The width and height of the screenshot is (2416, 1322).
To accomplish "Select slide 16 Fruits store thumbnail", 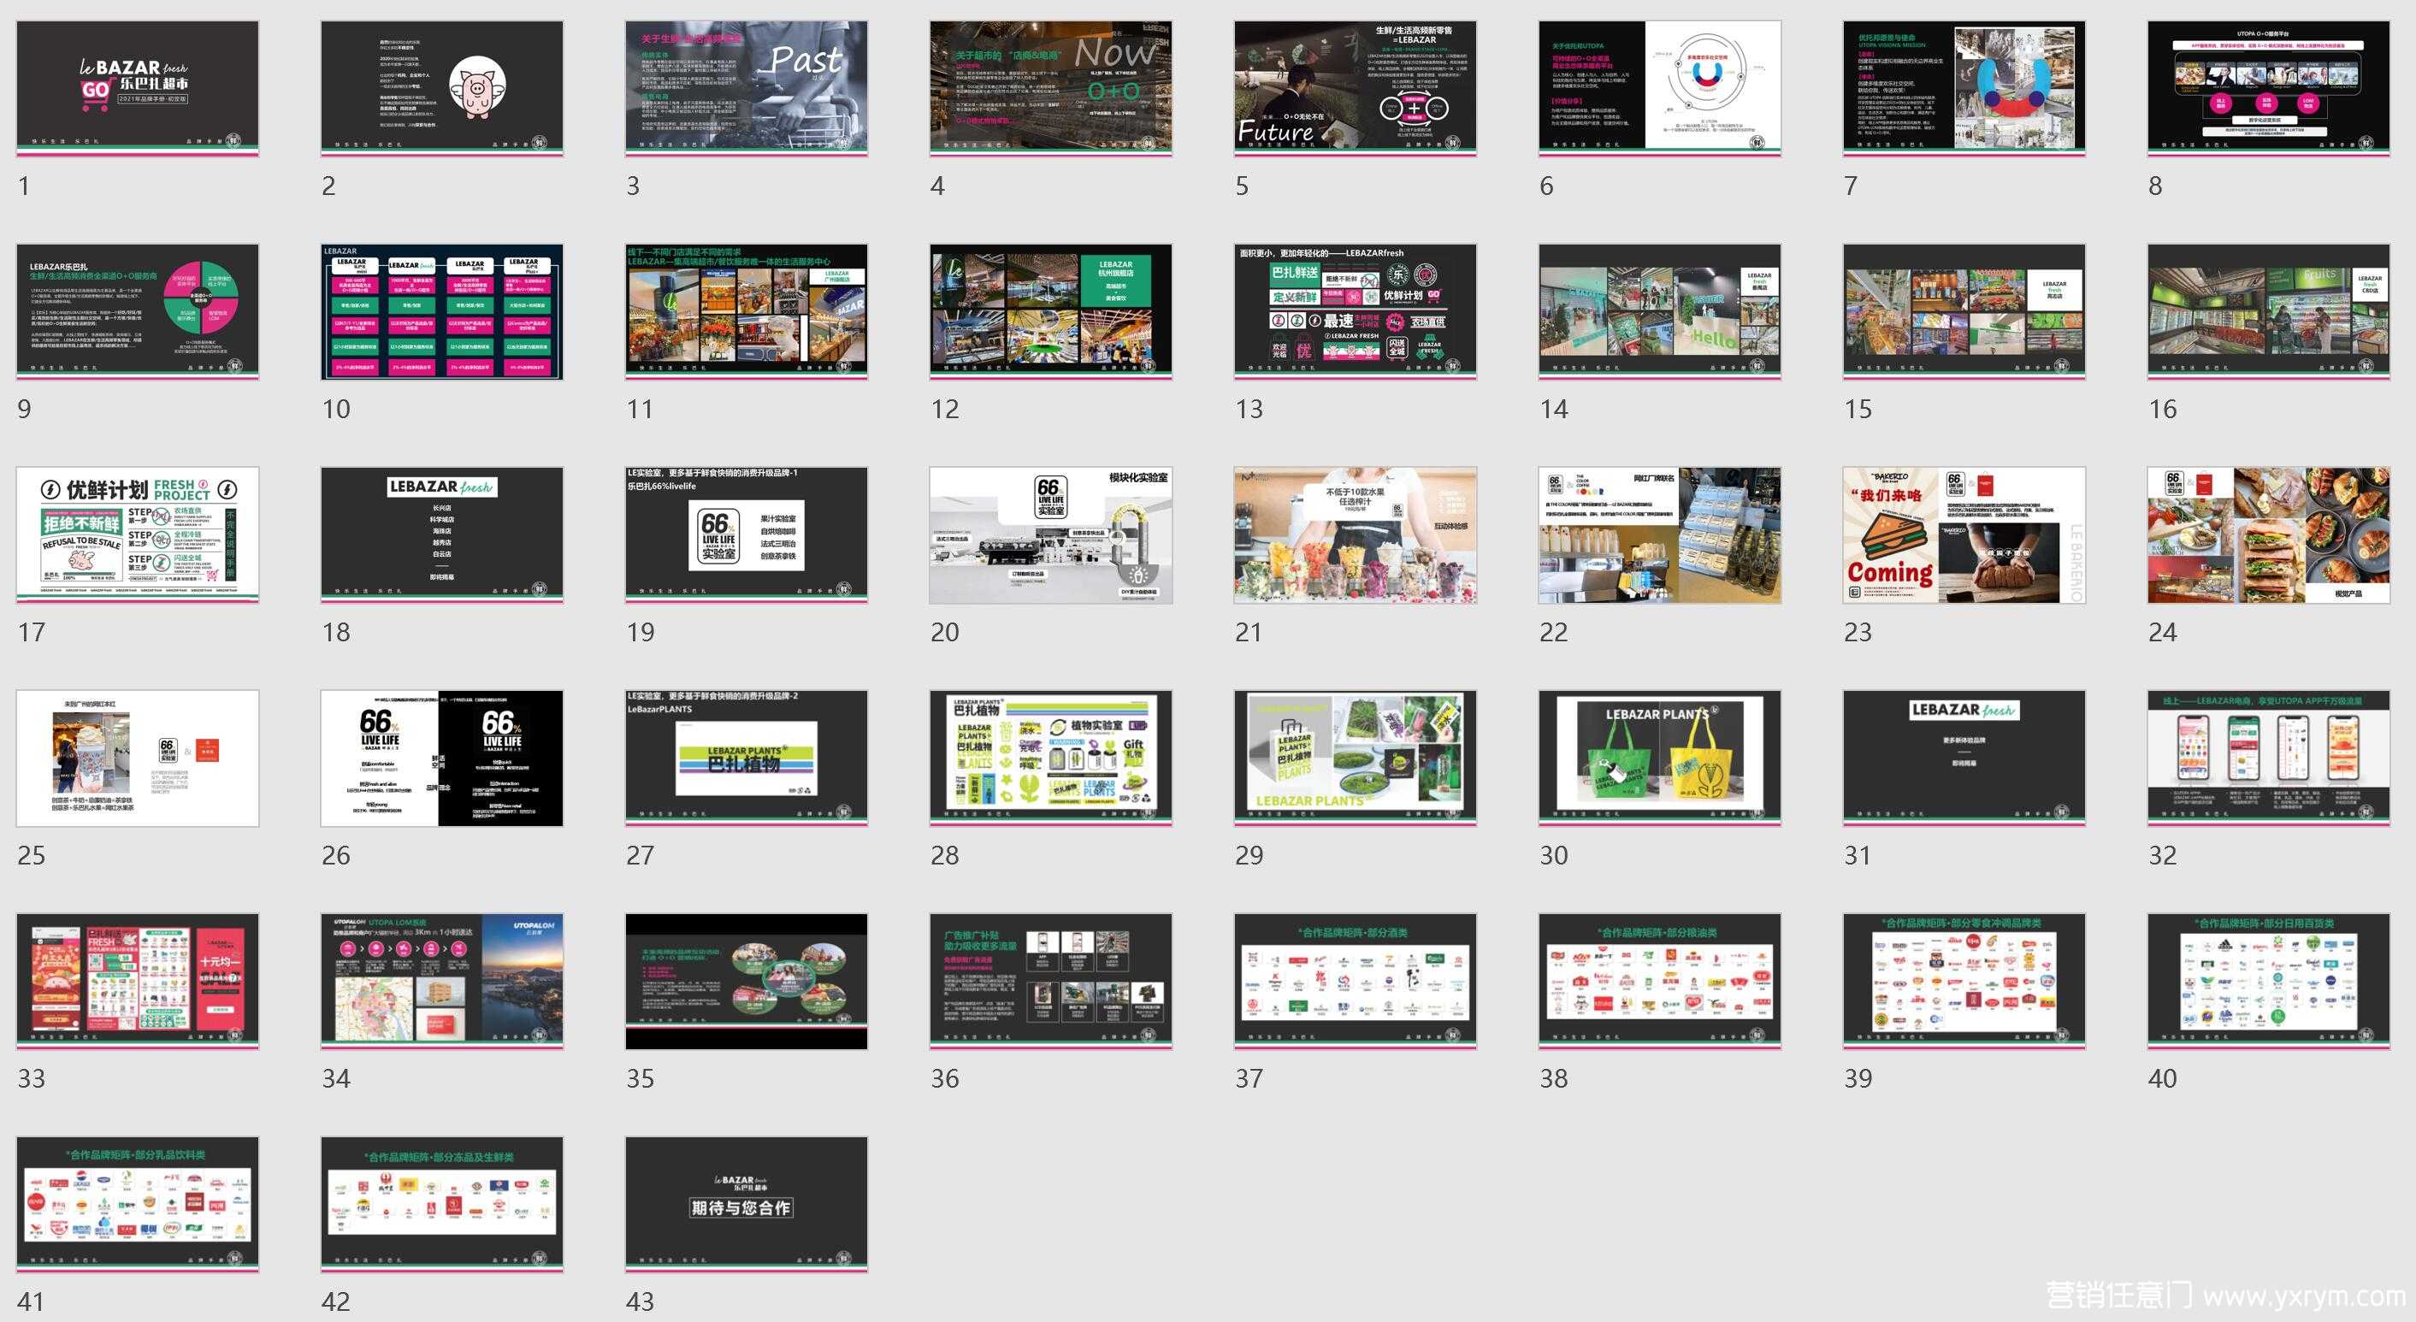I will point(2269,311).
